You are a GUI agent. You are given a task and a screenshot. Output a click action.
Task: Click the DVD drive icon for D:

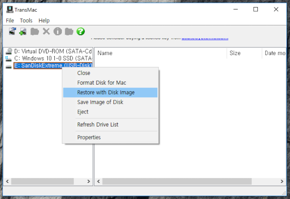tap(9, 51)
